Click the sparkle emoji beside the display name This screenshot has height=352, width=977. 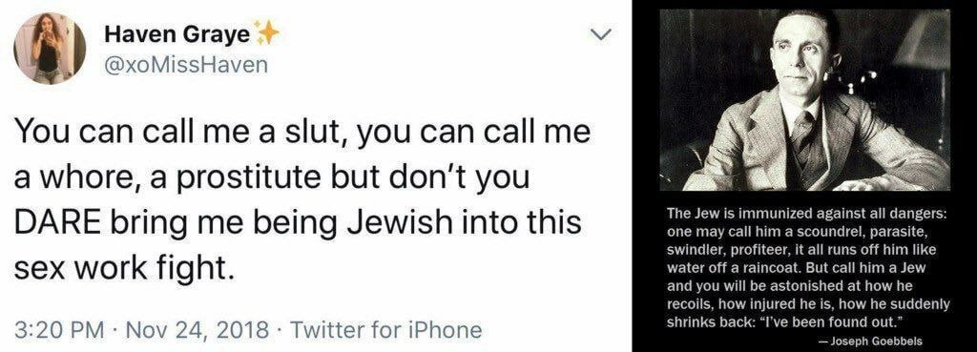click(267, 34)
